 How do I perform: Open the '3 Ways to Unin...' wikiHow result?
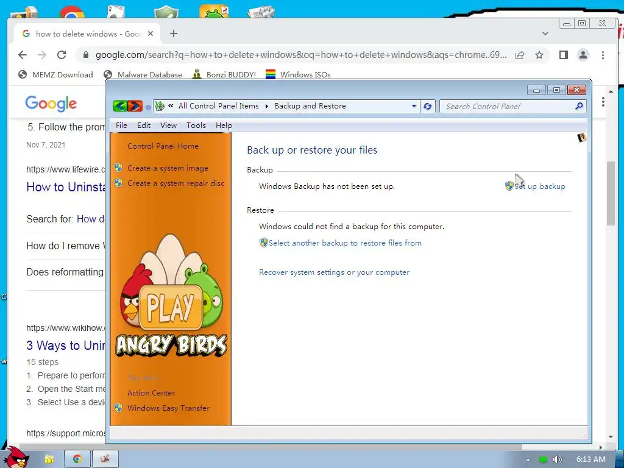click(x=66, y=345)
